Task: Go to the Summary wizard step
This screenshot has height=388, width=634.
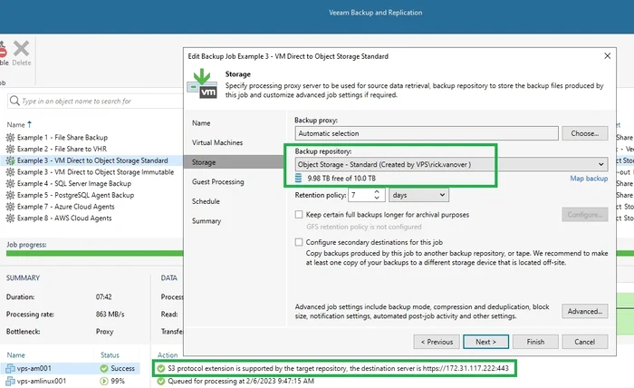Action: click(207, 221)
